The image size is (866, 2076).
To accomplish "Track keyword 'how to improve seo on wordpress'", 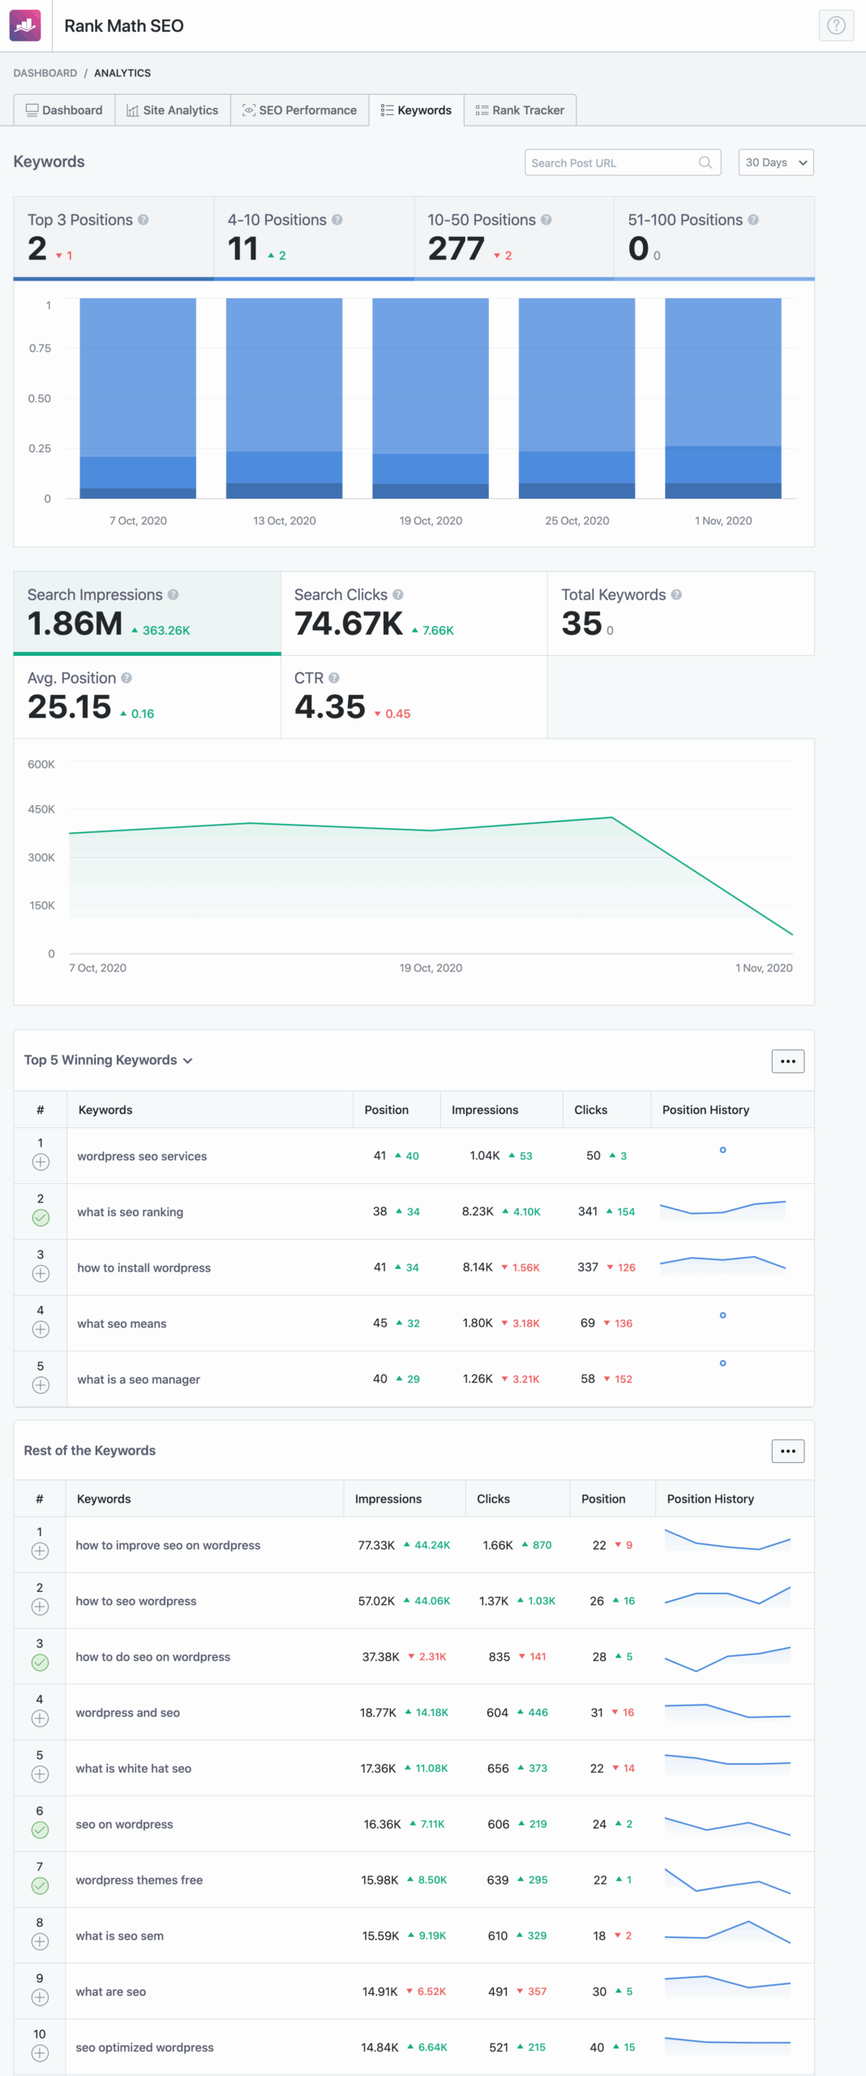I will tap(40, 1551).
